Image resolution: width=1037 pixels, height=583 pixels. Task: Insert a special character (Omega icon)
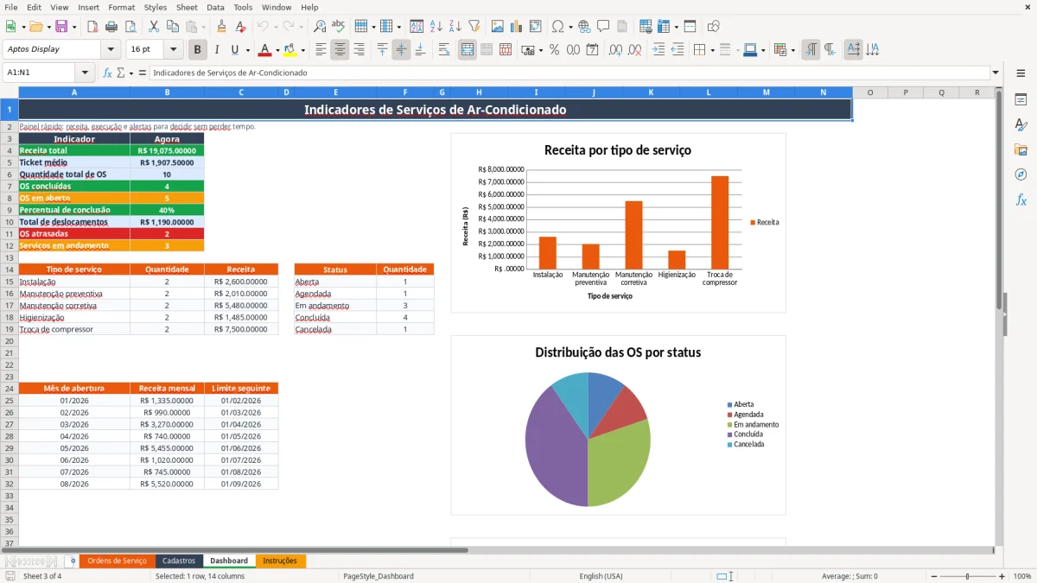tap(557, 27)
